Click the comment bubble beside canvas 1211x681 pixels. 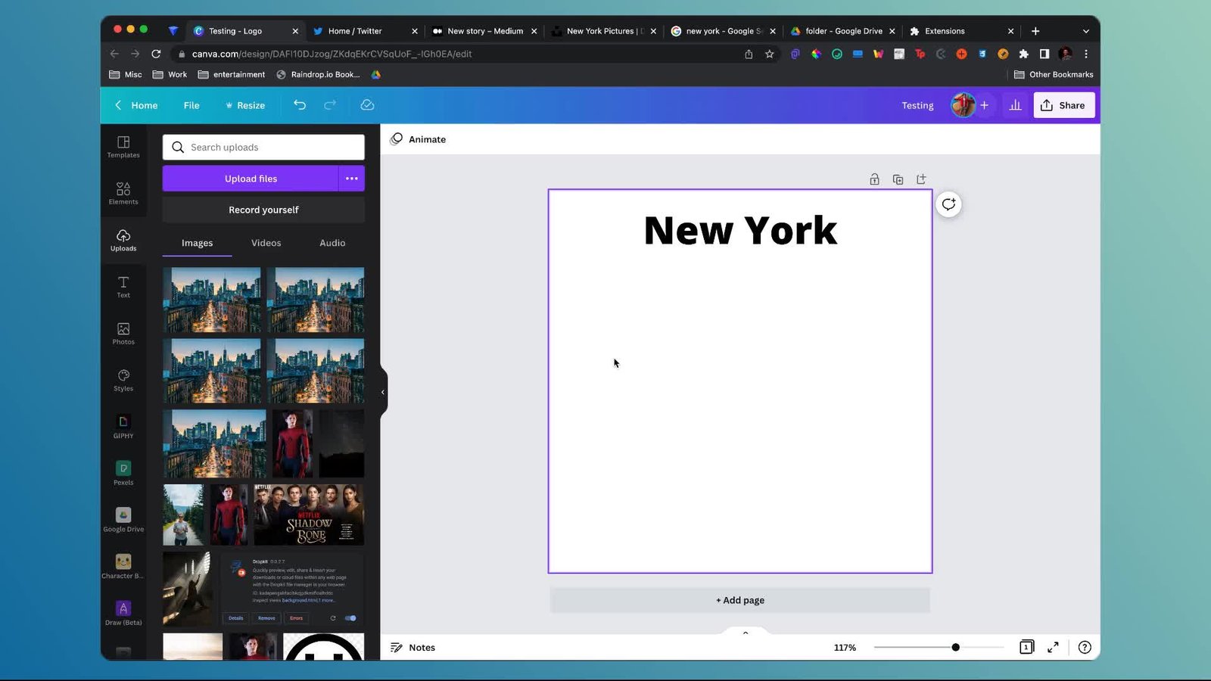[948, 204]
